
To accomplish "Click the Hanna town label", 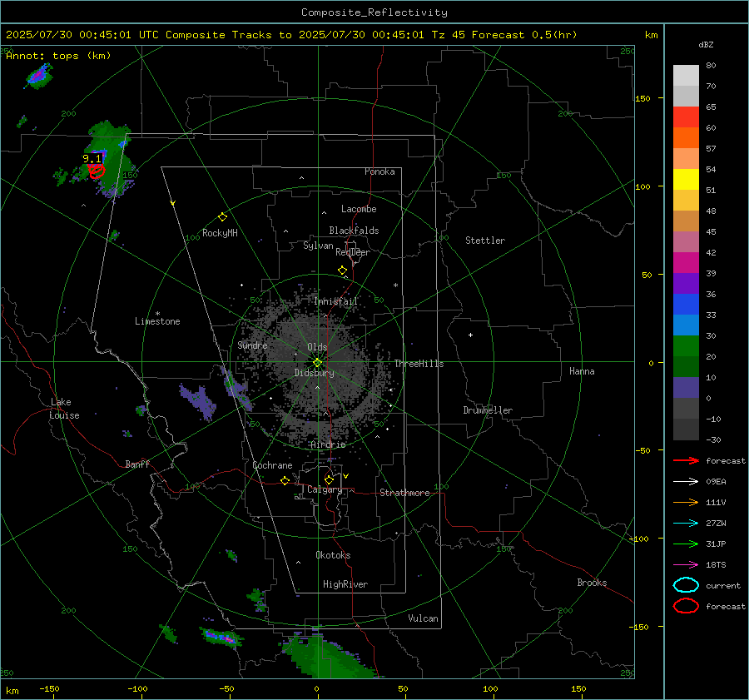I will (582, 371).
